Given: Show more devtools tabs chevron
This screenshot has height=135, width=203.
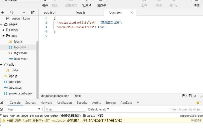Looking at the screenshot, I should (x=138, y=102).
